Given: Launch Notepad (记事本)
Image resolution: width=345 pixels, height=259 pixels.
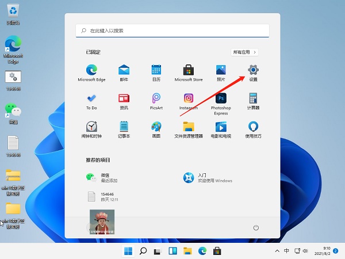Looking at the screenshot, I should pyautogui.click(x=124, y=129).
